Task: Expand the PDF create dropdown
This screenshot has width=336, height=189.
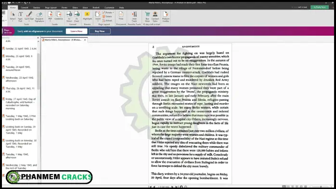Action: (x=50, y=21)
